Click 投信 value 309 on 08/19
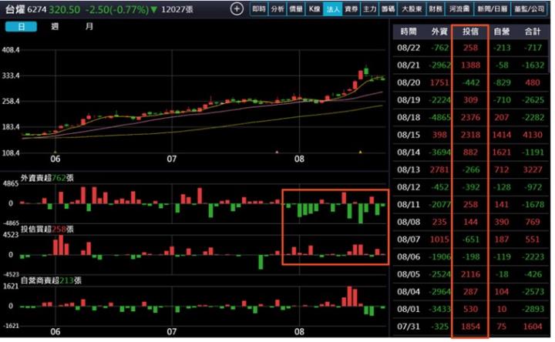555x342 pixels. [470, 99]
